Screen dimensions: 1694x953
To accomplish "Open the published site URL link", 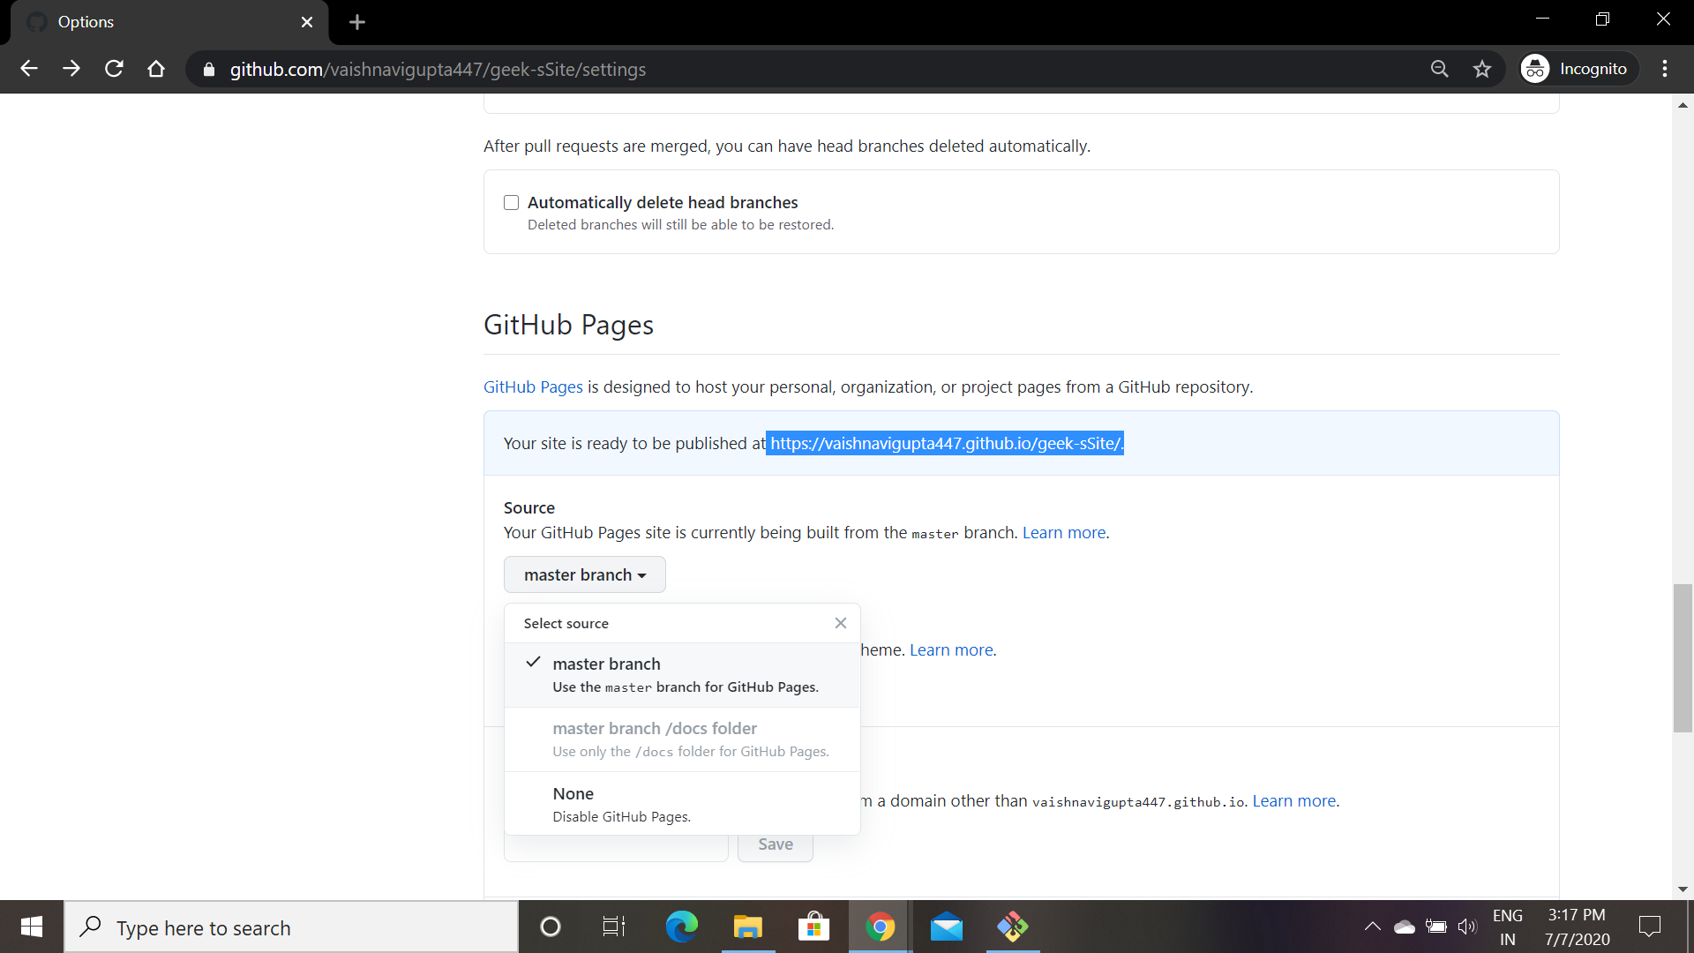I will click(x=945, y=443).
